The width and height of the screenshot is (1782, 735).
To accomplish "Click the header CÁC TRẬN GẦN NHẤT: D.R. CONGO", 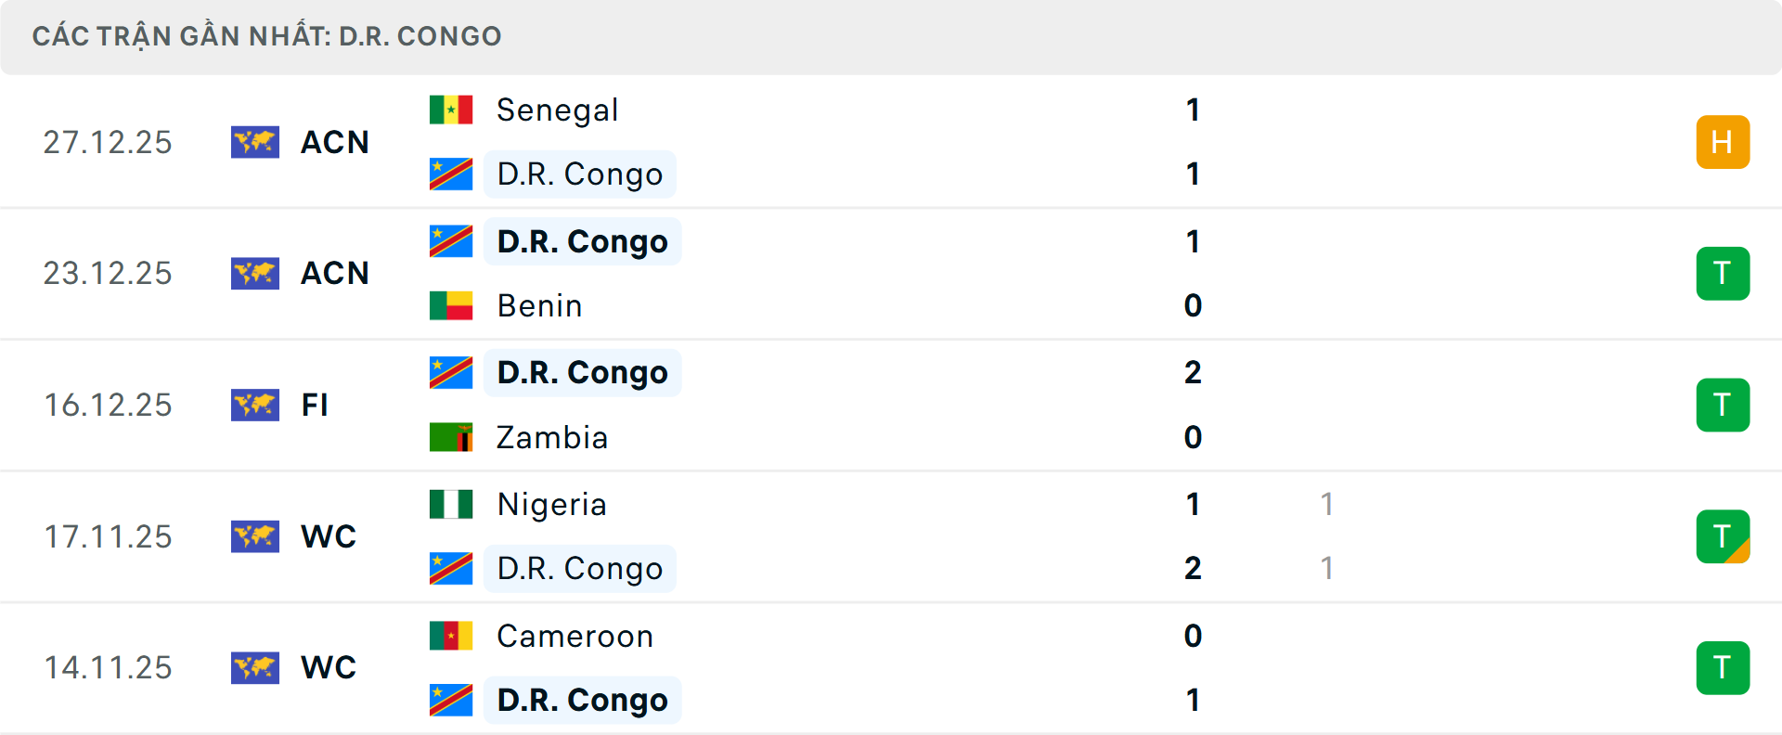I will [x=268, y=35].
